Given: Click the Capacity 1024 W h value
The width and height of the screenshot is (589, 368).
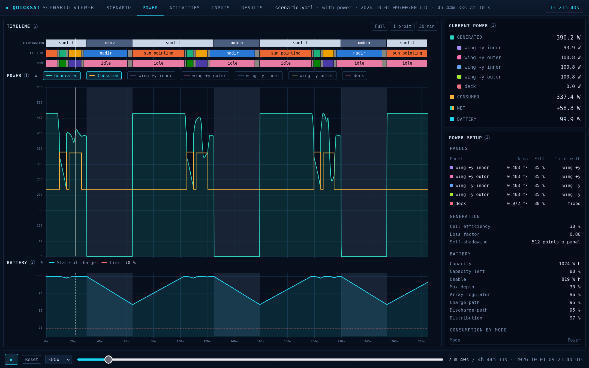Looking at the screenshot, I should click(x=570, y=264).
